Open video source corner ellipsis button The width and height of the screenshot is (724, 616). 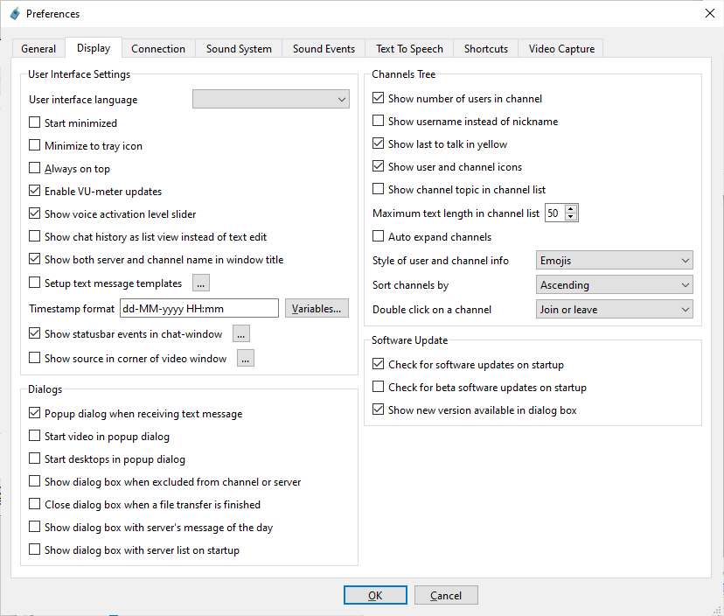pos(245,358)
